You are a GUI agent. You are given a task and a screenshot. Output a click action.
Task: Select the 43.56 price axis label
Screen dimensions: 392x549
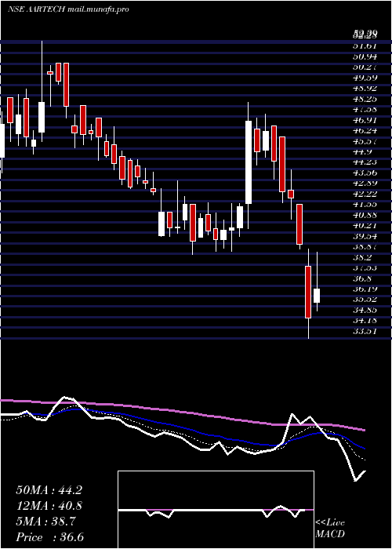[365, 173]
